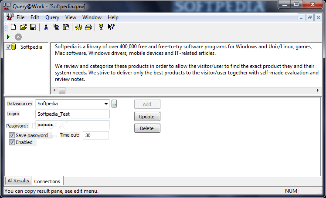Minimize the inner document window
The image size is (326, 198).
[301, 18]
